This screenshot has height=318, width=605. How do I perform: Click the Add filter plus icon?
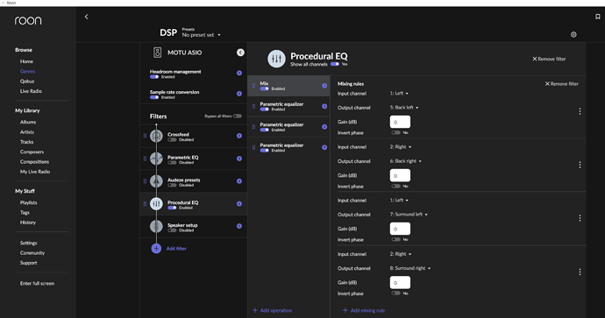pyautogui.click(x=156, y=249)
